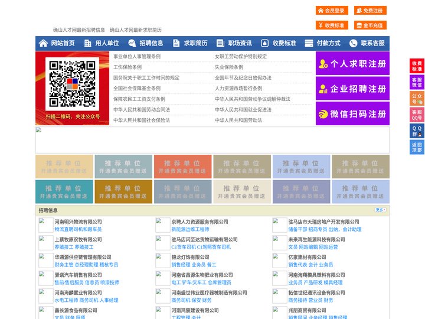Click the 免费注册 button
Screen dimensions: 425x319
[370, 11]
